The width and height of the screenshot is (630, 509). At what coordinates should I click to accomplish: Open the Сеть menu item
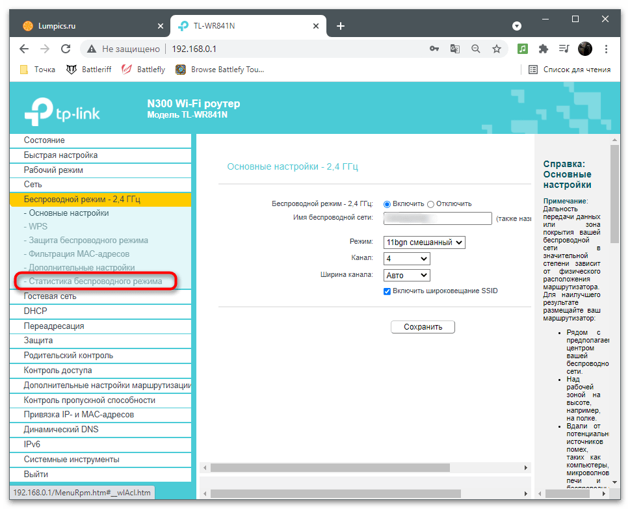coord(100,185)
